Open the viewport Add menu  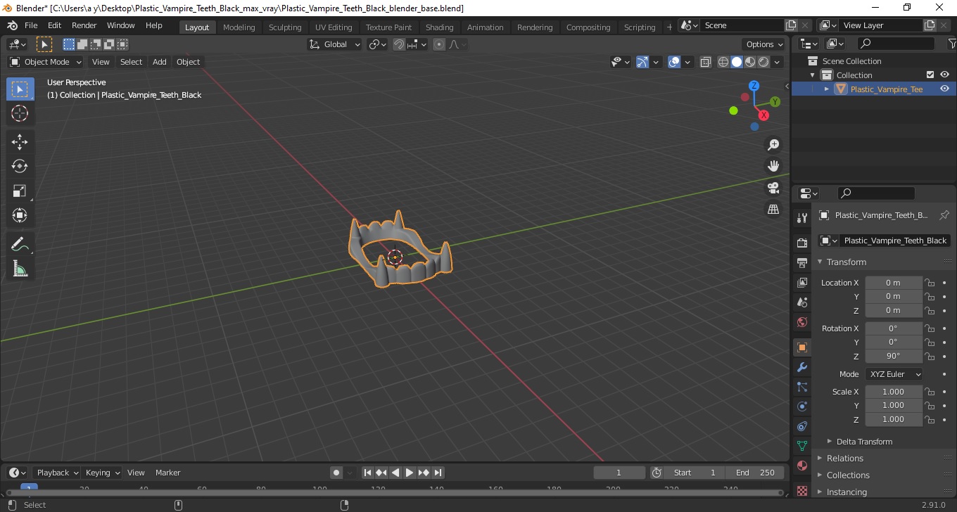point(160,62)
